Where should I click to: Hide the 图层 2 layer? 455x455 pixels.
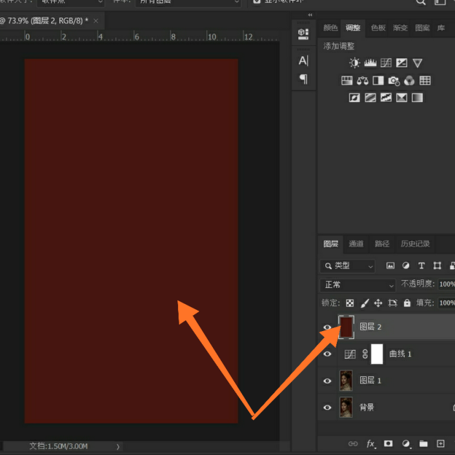click(x=327, y=327)
